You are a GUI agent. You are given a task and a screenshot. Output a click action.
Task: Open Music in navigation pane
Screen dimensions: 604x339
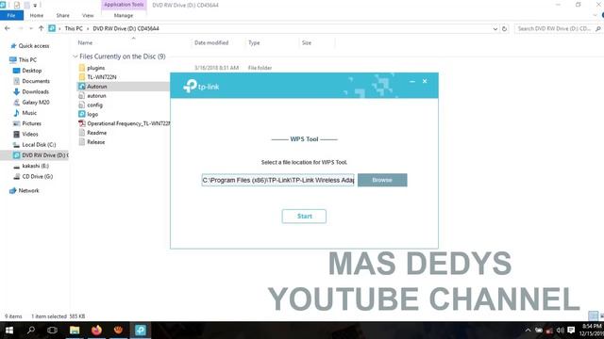click(29, 113)
